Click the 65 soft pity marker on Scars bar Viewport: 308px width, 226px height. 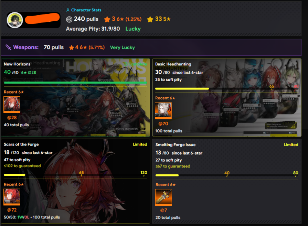tap(81, 173)
